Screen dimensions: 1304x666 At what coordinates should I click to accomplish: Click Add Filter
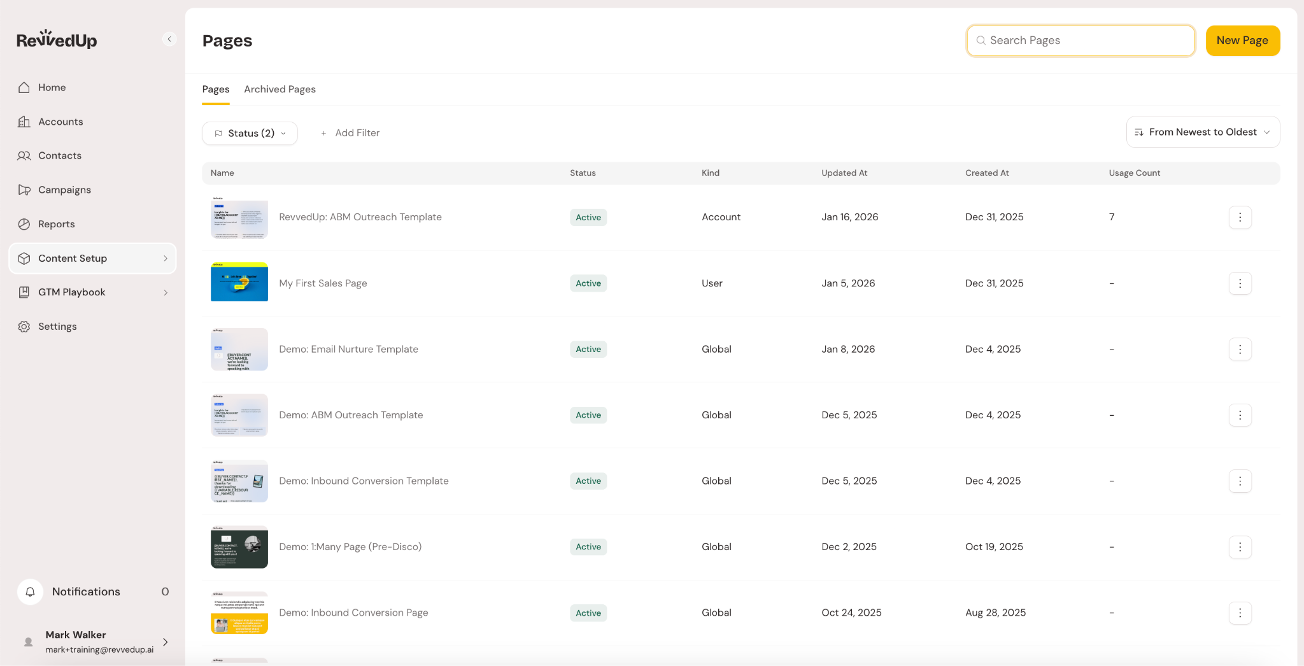(x=350, y=133)
